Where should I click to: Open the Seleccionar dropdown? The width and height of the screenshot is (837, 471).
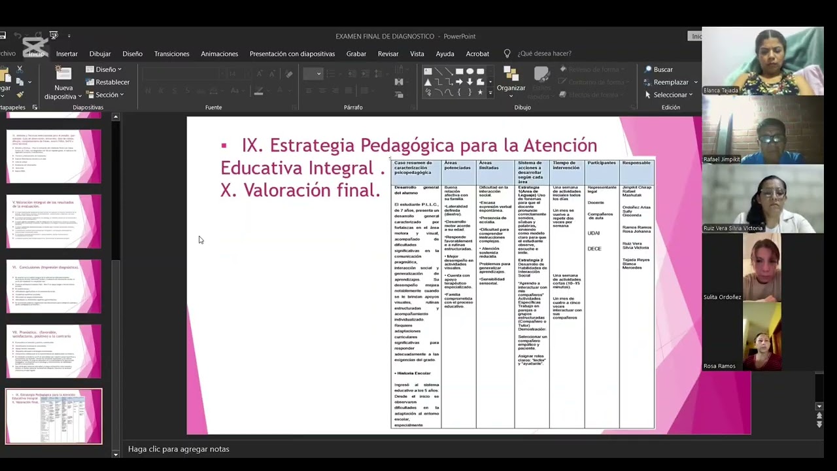pos(668,95)
